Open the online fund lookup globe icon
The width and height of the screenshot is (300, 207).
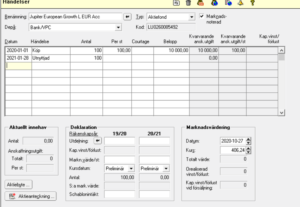(214, 3)
